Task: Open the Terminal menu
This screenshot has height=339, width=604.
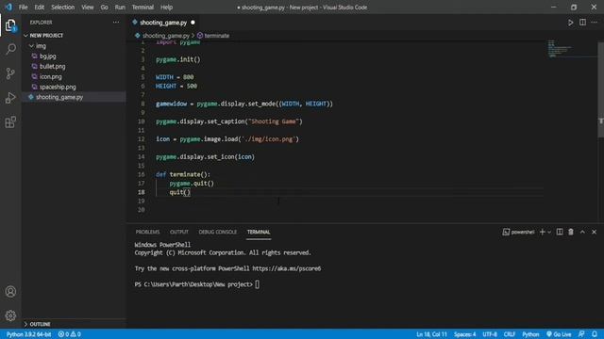Action: (143, 8)
